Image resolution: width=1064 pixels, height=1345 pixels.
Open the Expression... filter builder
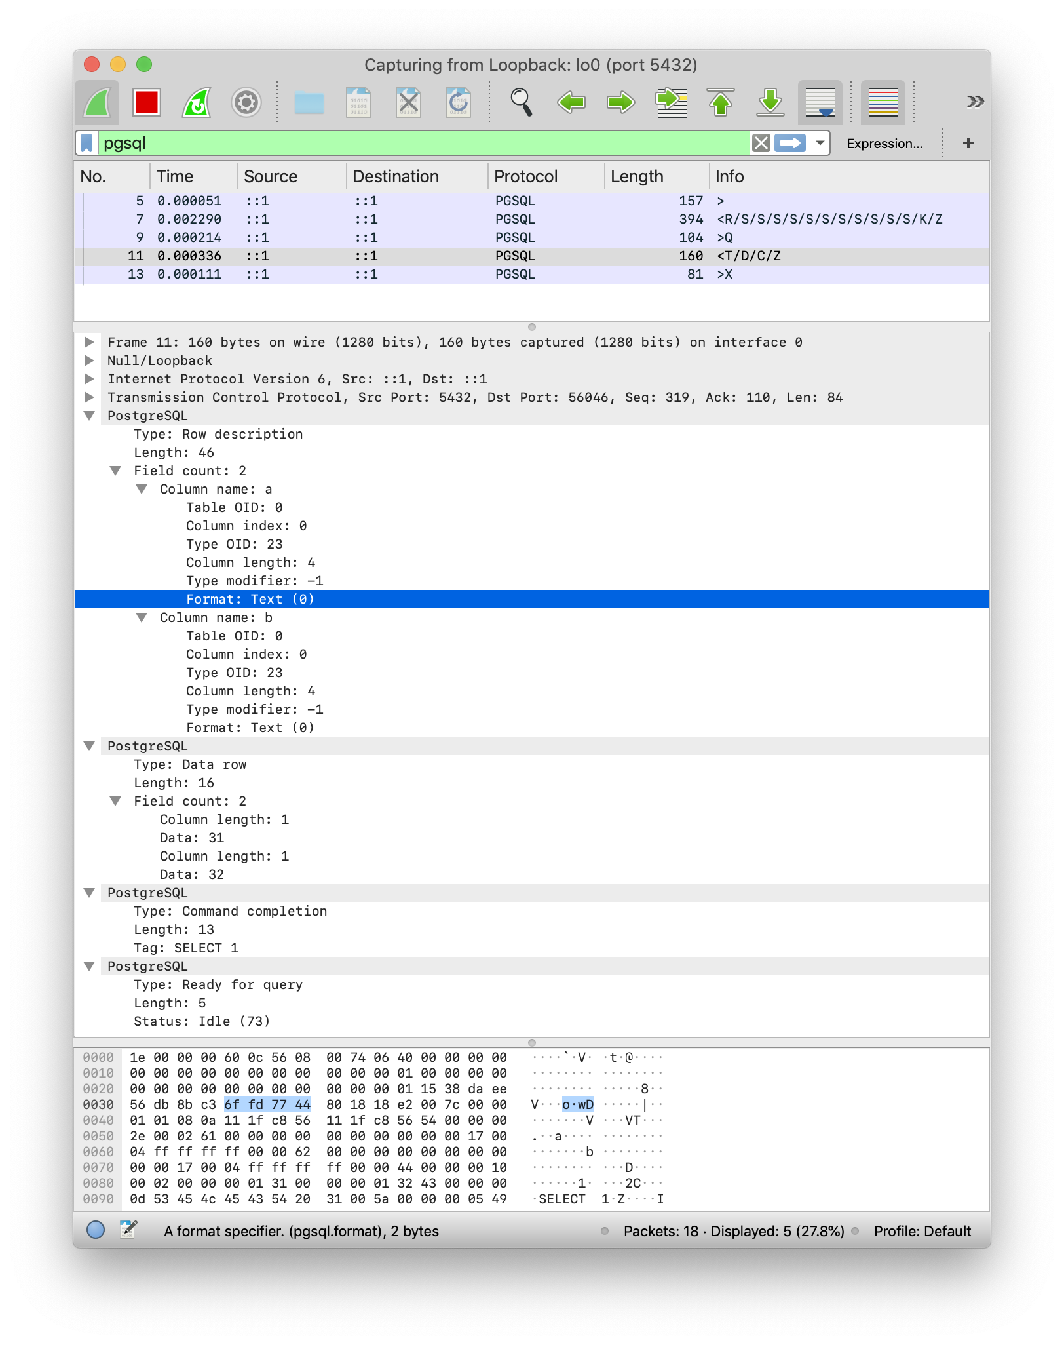pos(884,144)
